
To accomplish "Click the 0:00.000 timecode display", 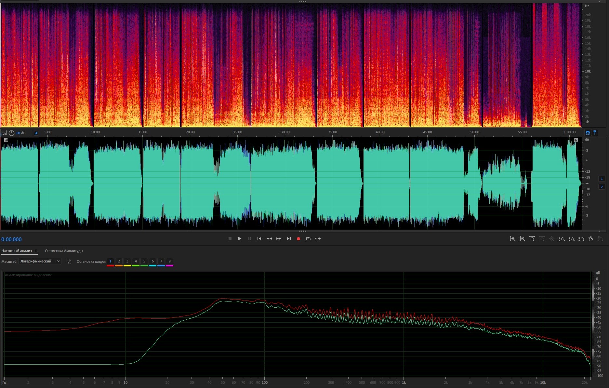I will (x=11, y=239).
